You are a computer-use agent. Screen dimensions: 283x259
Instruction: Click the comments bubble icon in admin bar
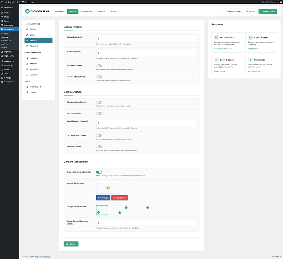[x=23, y=2]
